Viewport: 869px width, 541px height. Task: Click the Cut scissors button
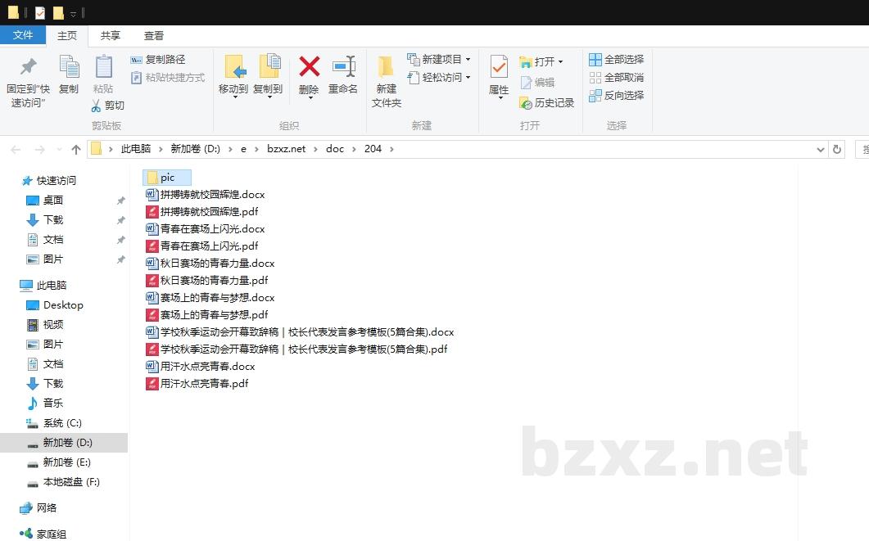[x=107, y=106]
